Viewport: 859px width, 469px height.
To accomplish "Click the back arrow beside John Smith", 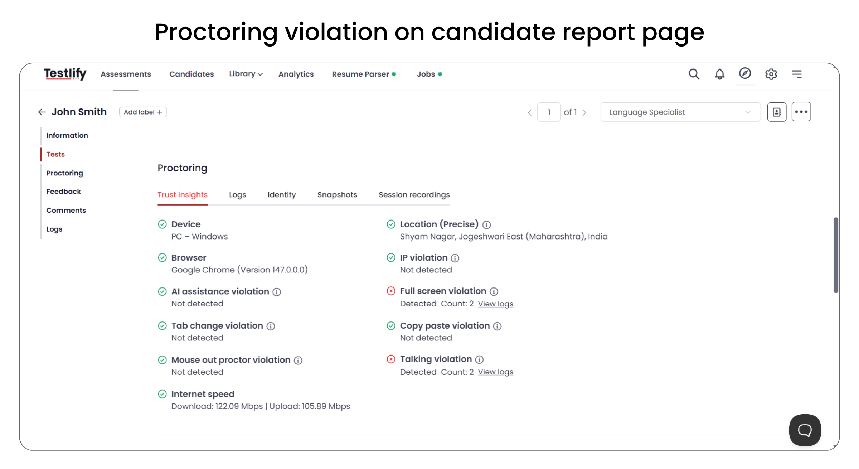I will click(x=42, y=112).
